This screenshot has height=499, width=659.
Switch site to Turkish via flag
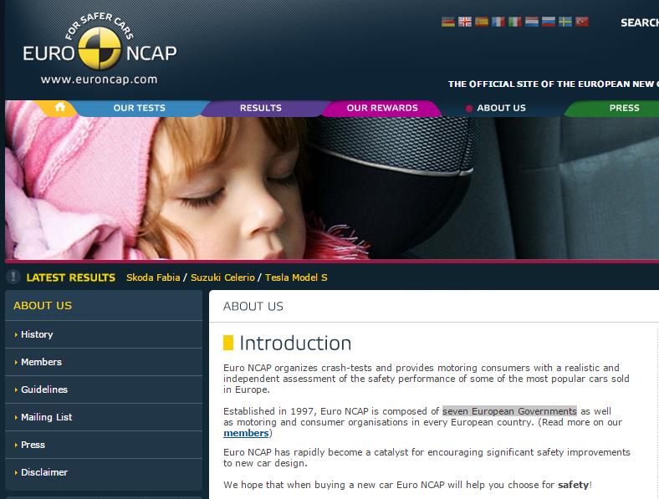[x=581, y=23]
